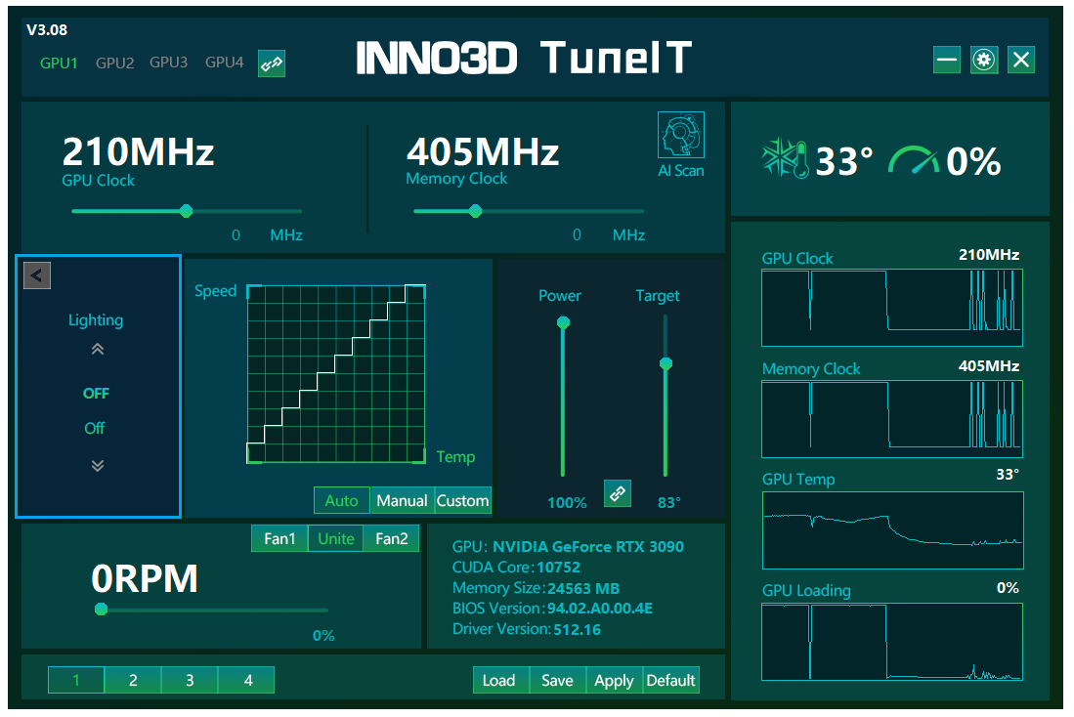Choose profile slot 1
The width and height of the screenshot is (1074, 717).
pyautogui.click(x=76, y=680)
